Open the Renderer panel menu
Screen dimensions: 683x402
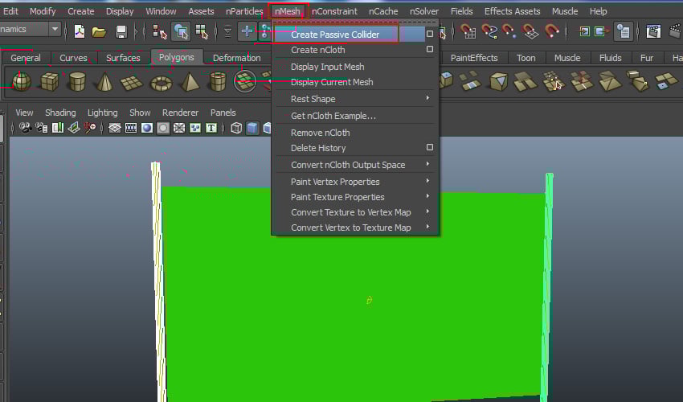(180, 113)
